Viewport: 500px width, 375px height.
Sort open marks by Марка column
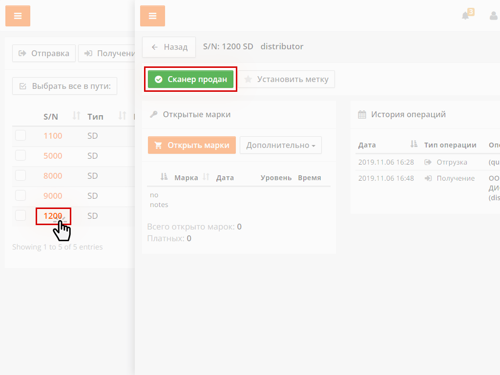(x=206, y=177)
